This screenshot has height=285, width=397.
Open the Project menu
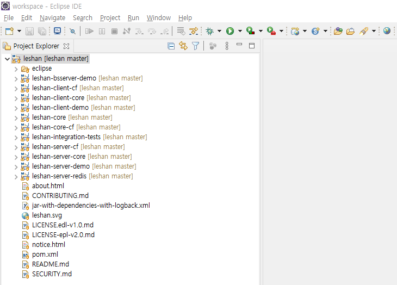click(110, 18)
